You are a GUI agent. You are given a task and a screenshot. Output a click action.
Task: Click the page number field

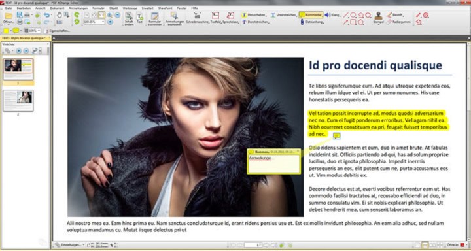[x=253, y=245]
